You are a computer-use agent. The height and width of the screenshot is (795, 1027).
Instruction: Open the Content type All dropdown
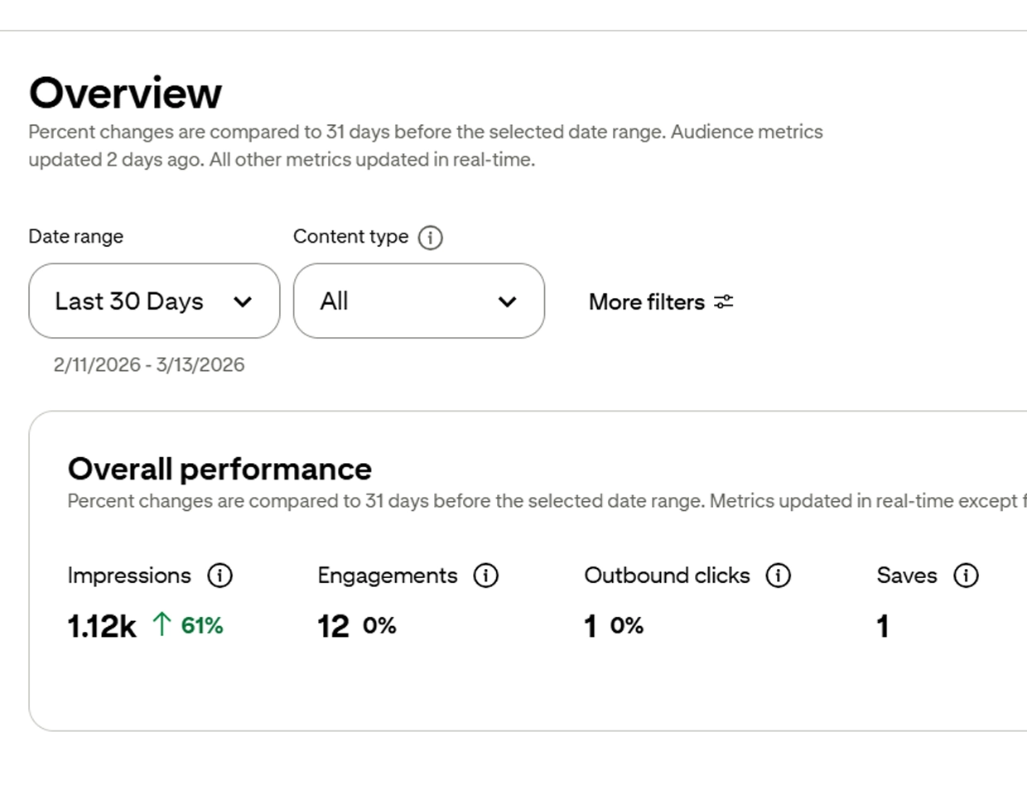click(419, 301)
